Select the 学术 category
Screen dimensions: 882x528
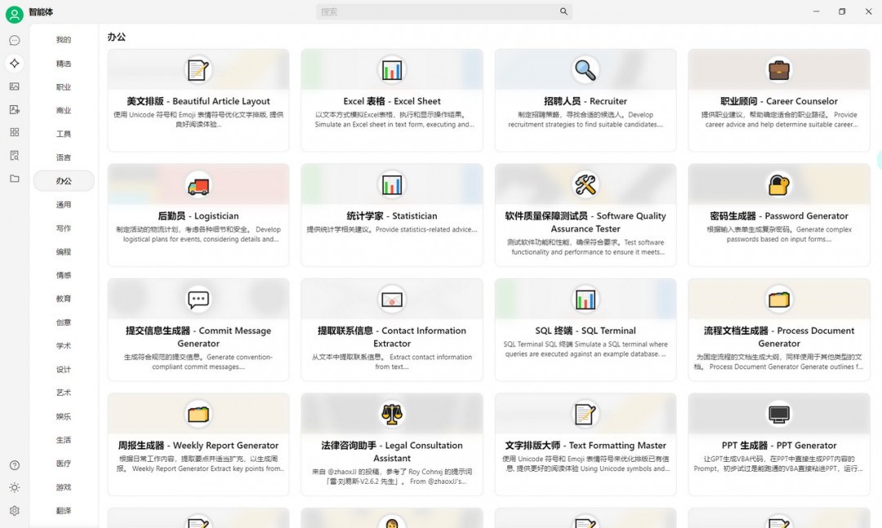[64, 346]
